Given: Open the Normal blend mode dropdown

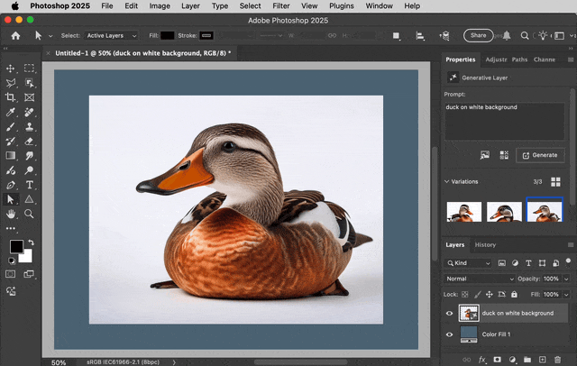Looking at the screenshot, I should (480, 279).
